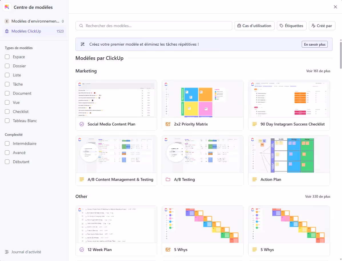Open the Cas d'utilisation filter dropdown

click(x=254, y=26)
